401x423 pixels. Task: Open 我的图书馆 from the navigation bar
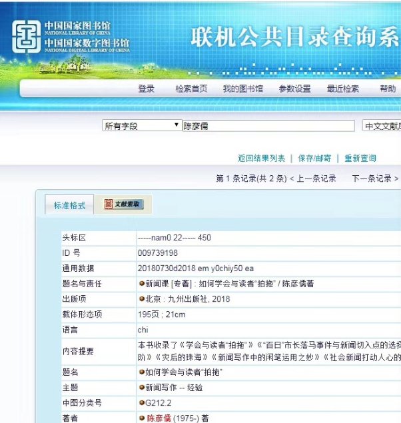[x=242, y=89]
